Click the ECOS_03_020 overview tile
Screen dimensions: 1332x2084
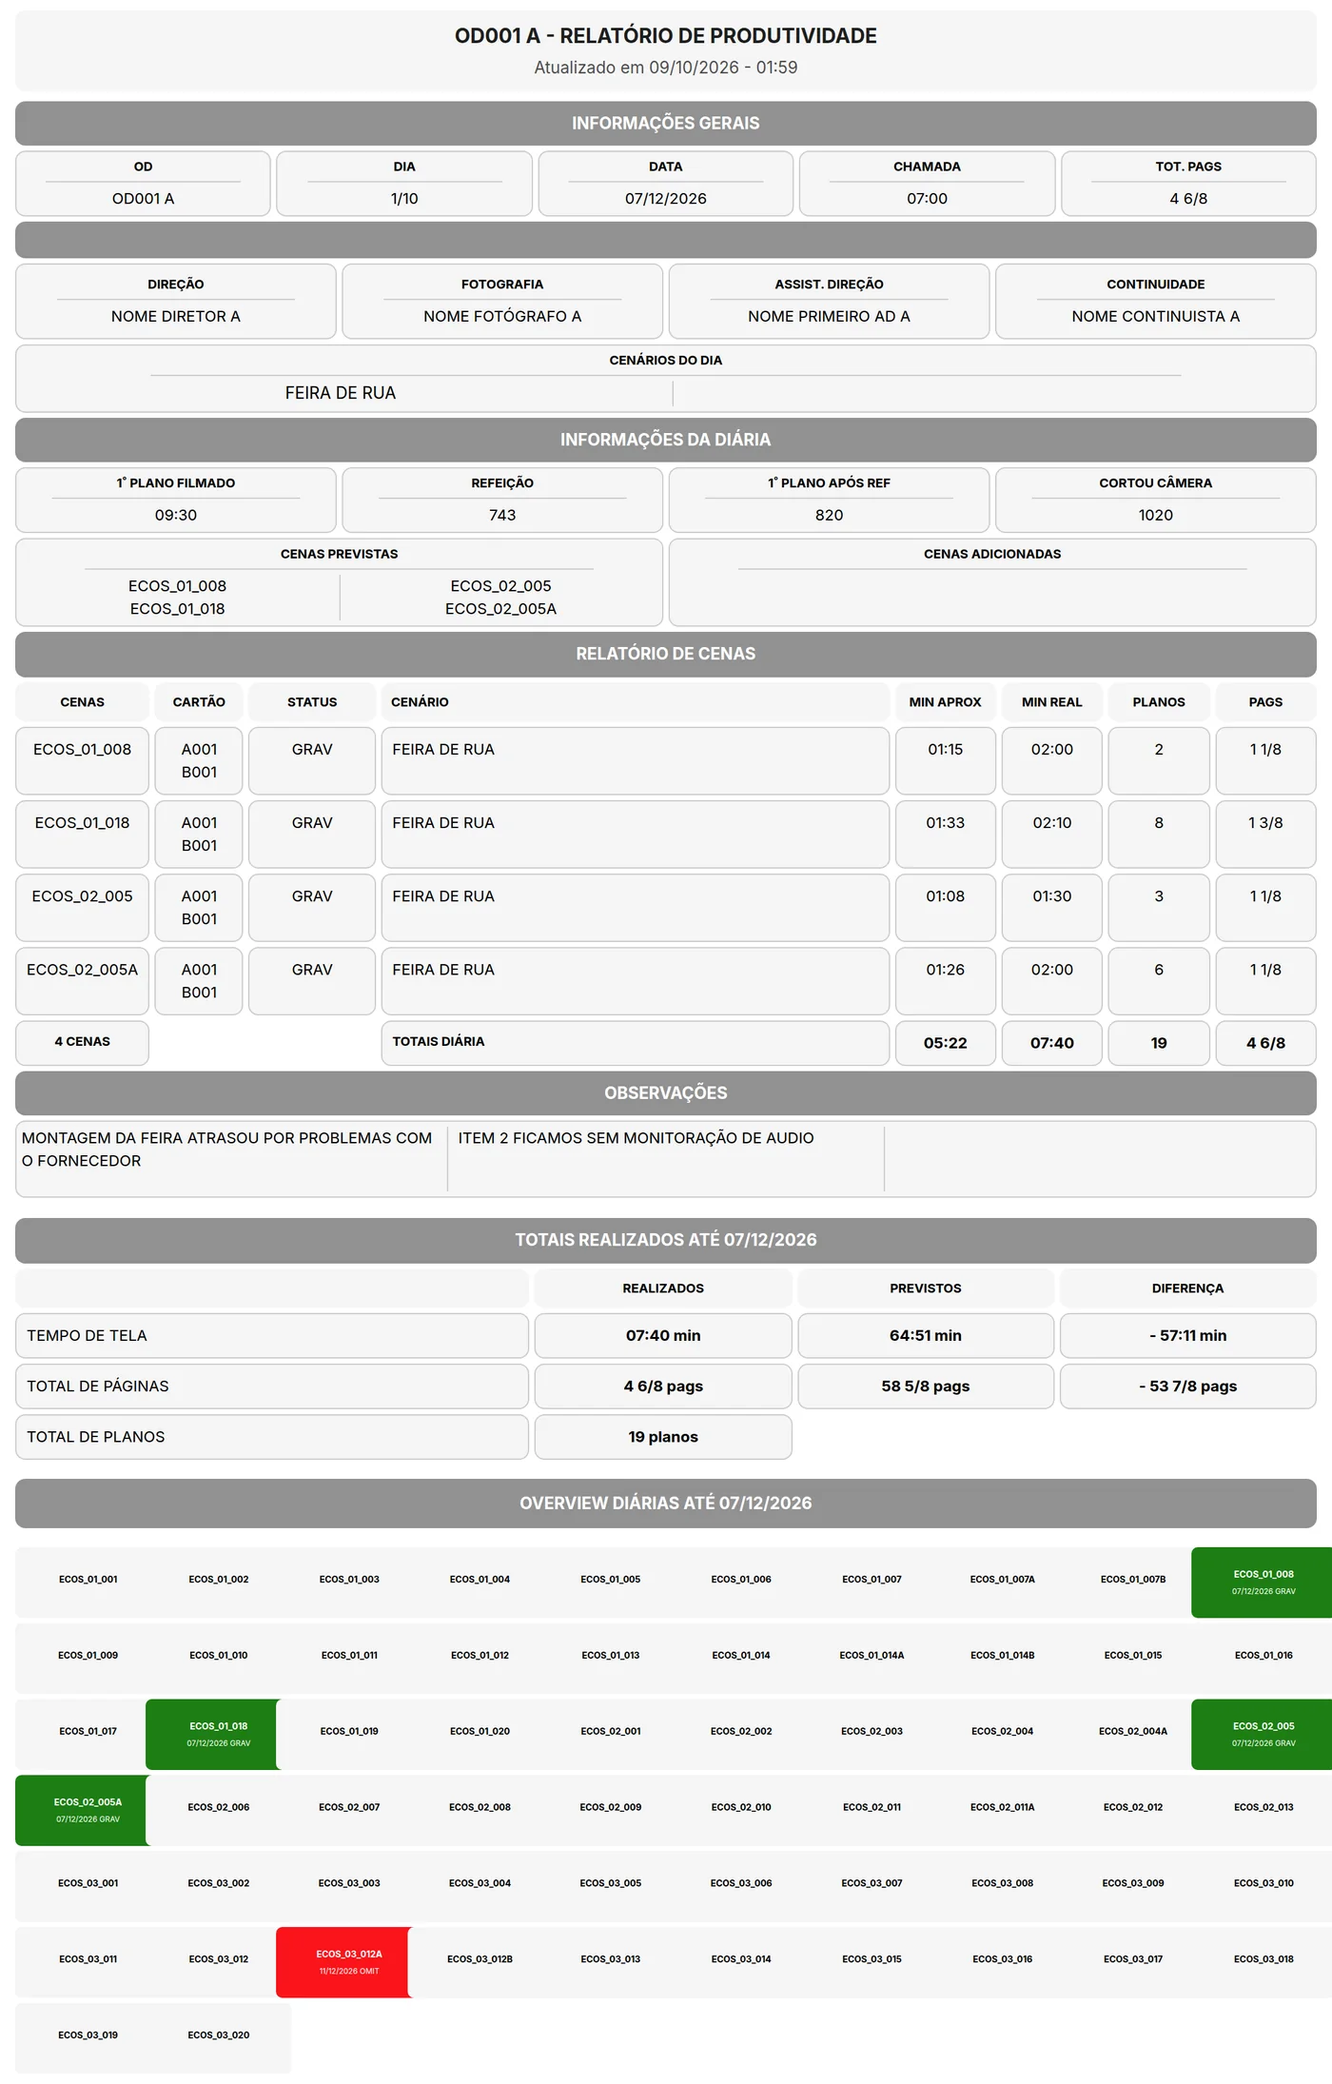[219, 2035]
